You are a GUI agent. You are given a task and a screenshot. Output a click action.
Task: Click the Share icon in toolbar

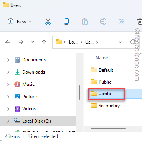tap(122, 21)
